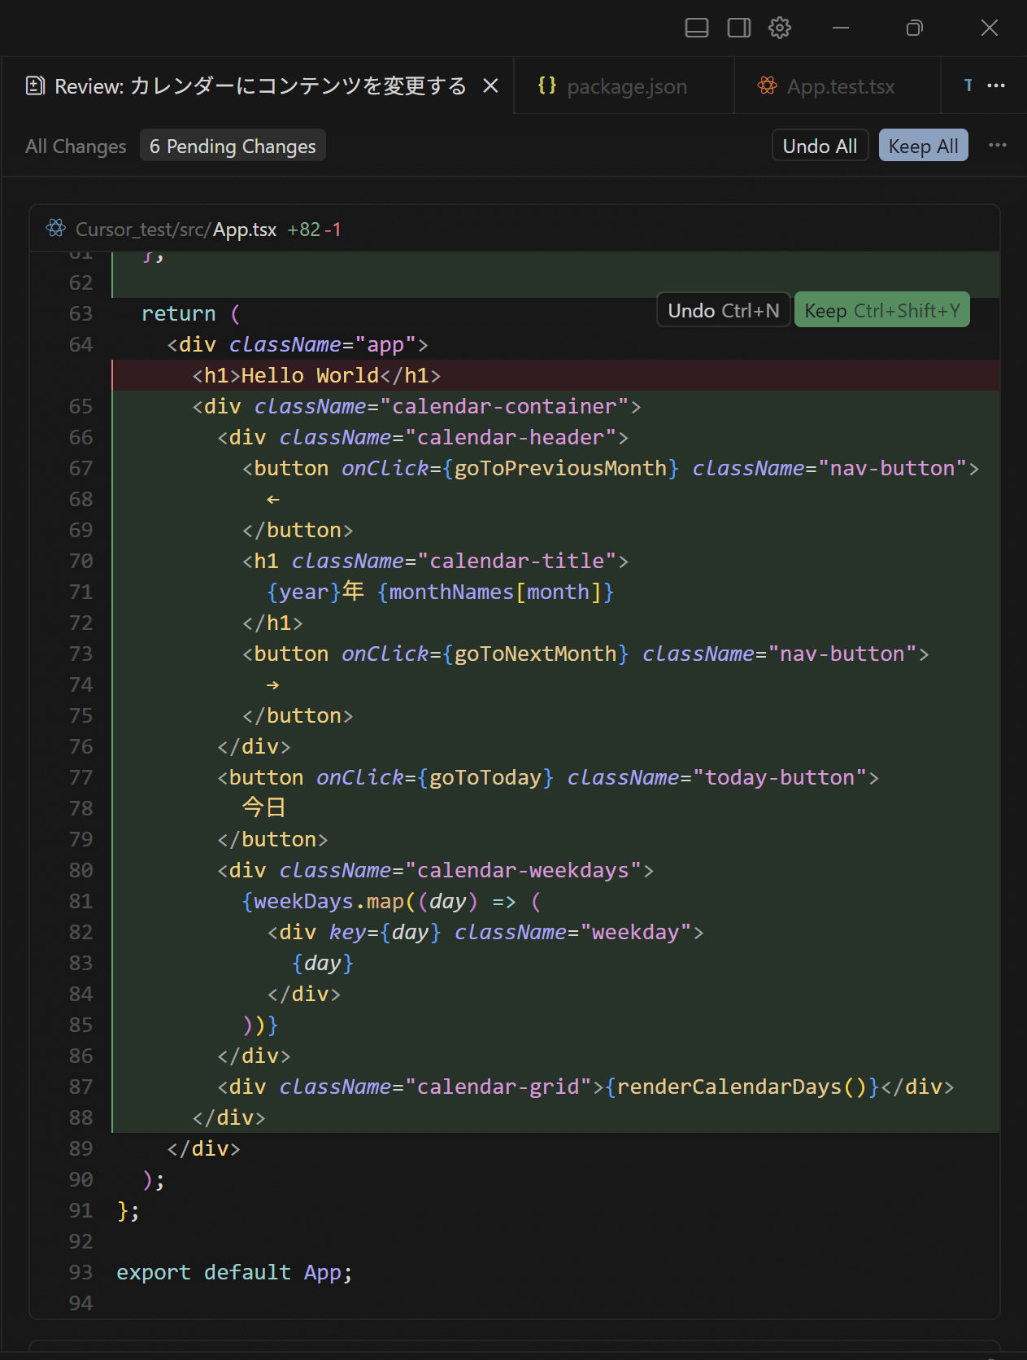Viewport: 1027px width, 1360px height.
Task: Click Keep Ctrl+Shift+Y for this change
Action: click(x=881, y=311)
